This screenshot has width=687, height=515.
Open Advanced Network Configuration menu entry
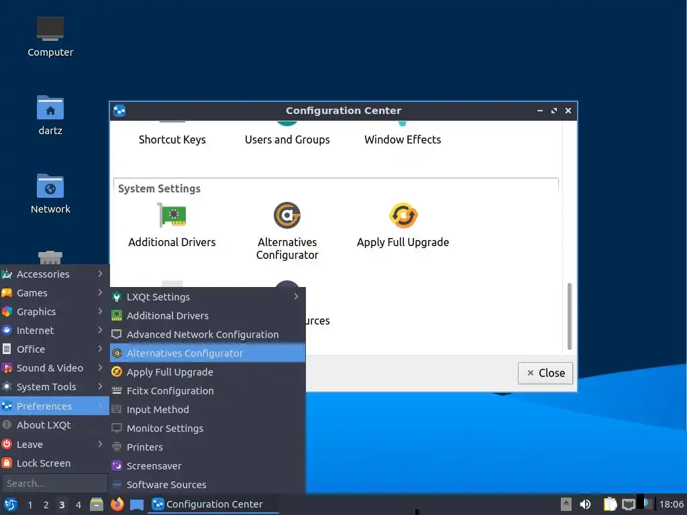tap(208, 334)
